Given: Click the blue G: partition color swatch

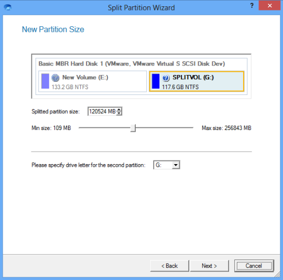Looking at the screenshot, I should click(156, 81).
